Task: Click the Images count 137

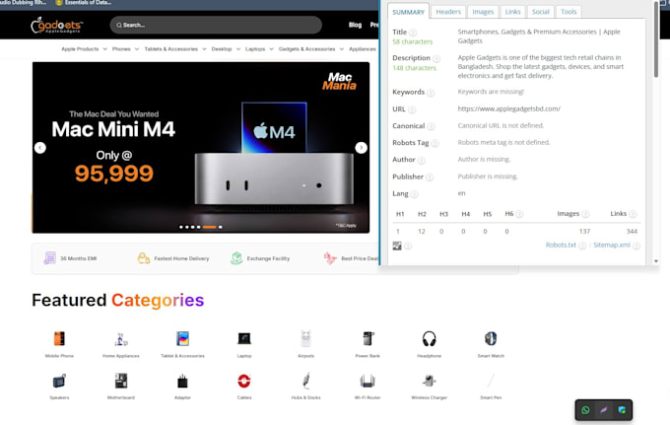Action: [x=584, y=232]
